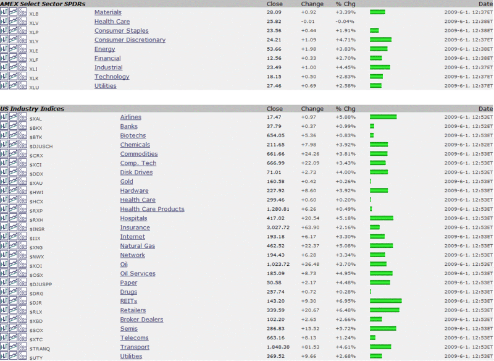Screen dimensions: 494x361
Task: Open the Gold industry link
Action: click(127, 181)
